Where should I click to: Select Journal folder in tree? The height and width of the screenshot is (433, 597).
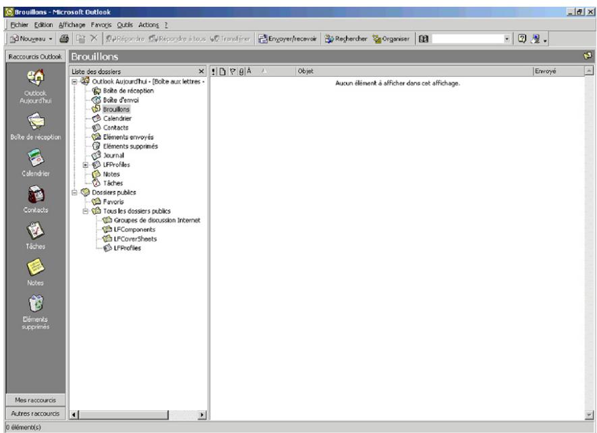point(113,155)
